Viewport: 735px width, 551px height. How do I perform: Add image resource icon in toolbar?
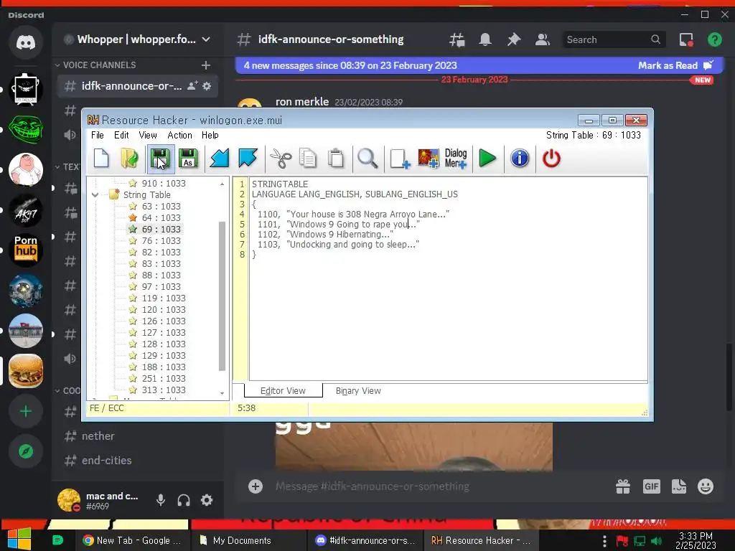pos(428,159)
